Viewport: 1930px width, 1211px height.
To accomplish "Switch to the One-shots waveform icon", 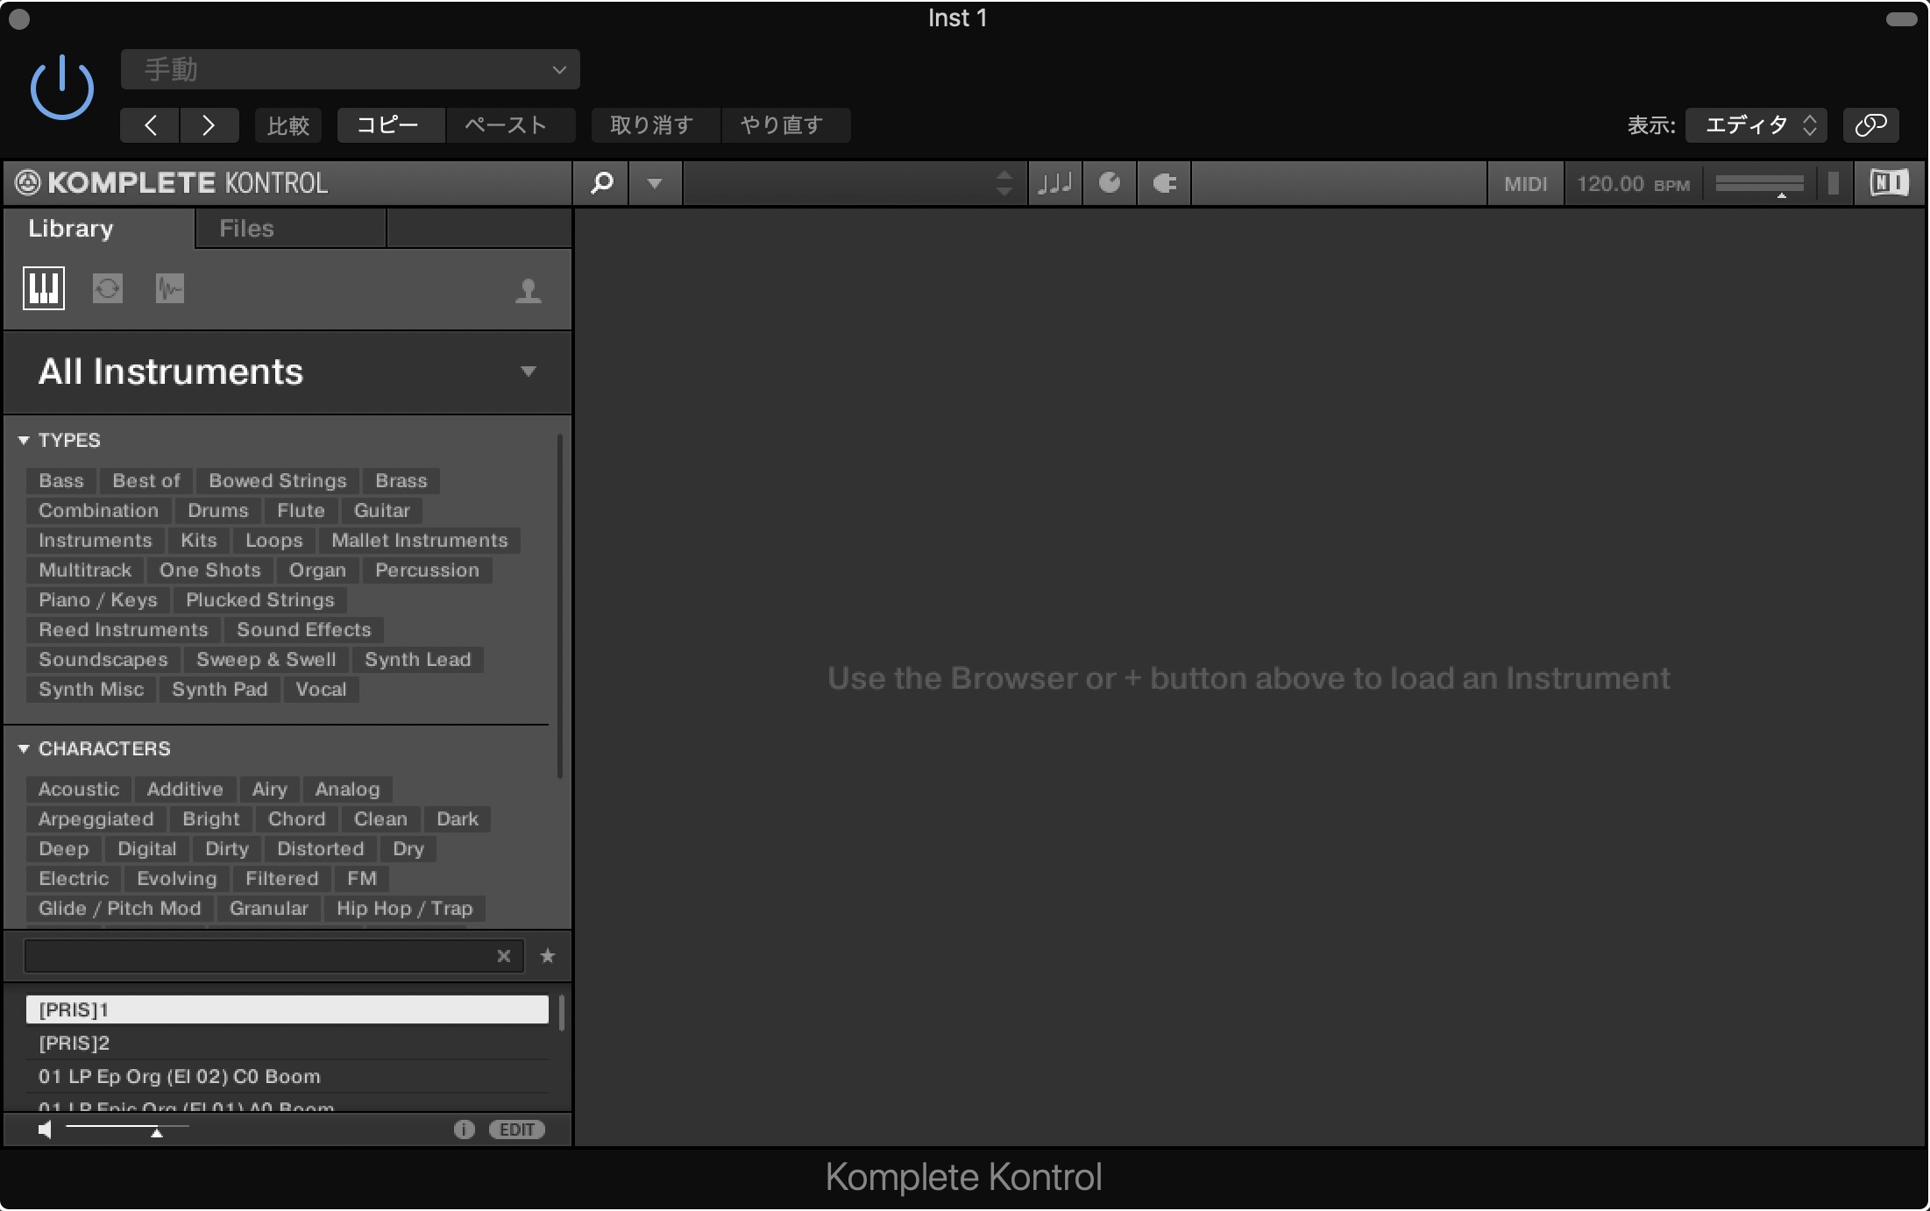I will tap(170, 288).
